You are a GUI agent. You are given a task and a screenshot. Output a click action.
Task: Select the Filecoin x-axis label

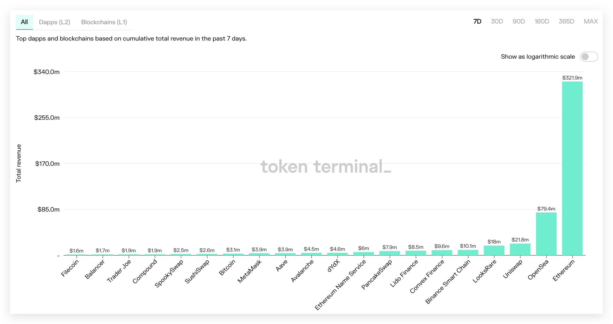click(x=70, y=268)
